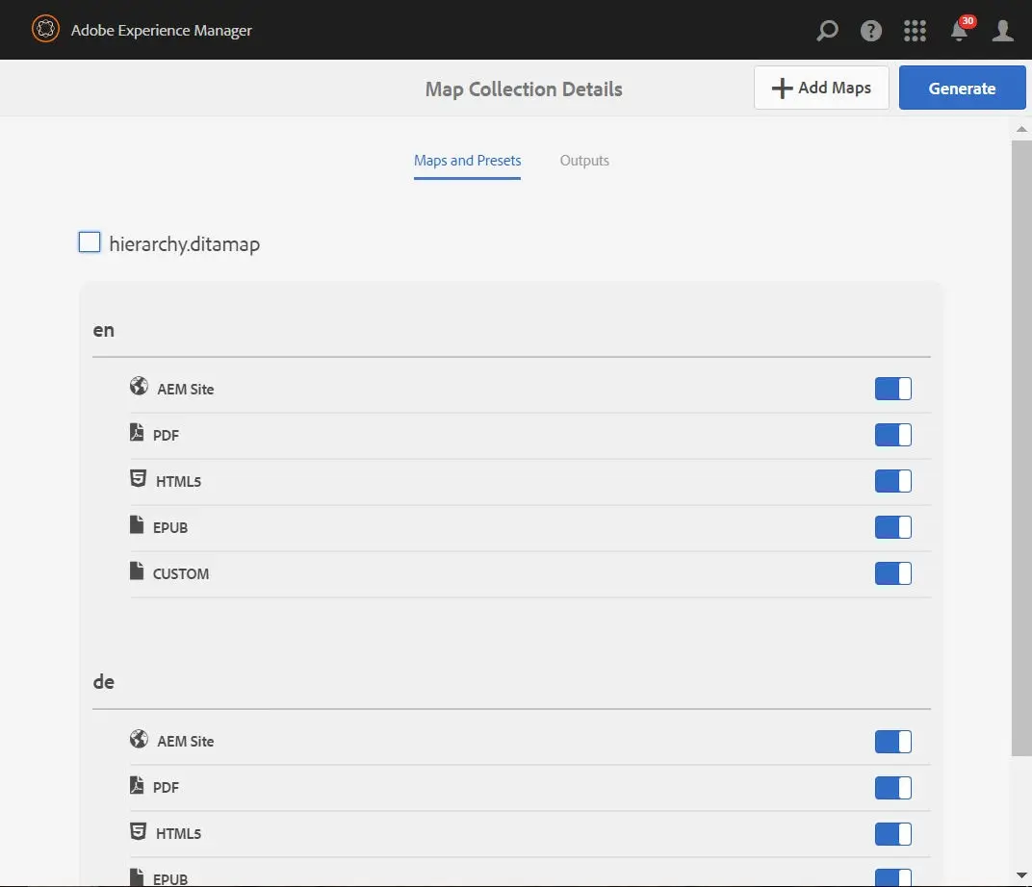Open the search magnifier icon
Screen dimensions: 1032x887
tap(827, 30)
